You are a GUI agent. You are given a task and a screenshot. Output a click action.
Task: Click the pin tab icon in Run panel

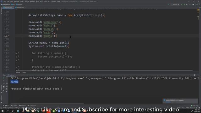4,90
